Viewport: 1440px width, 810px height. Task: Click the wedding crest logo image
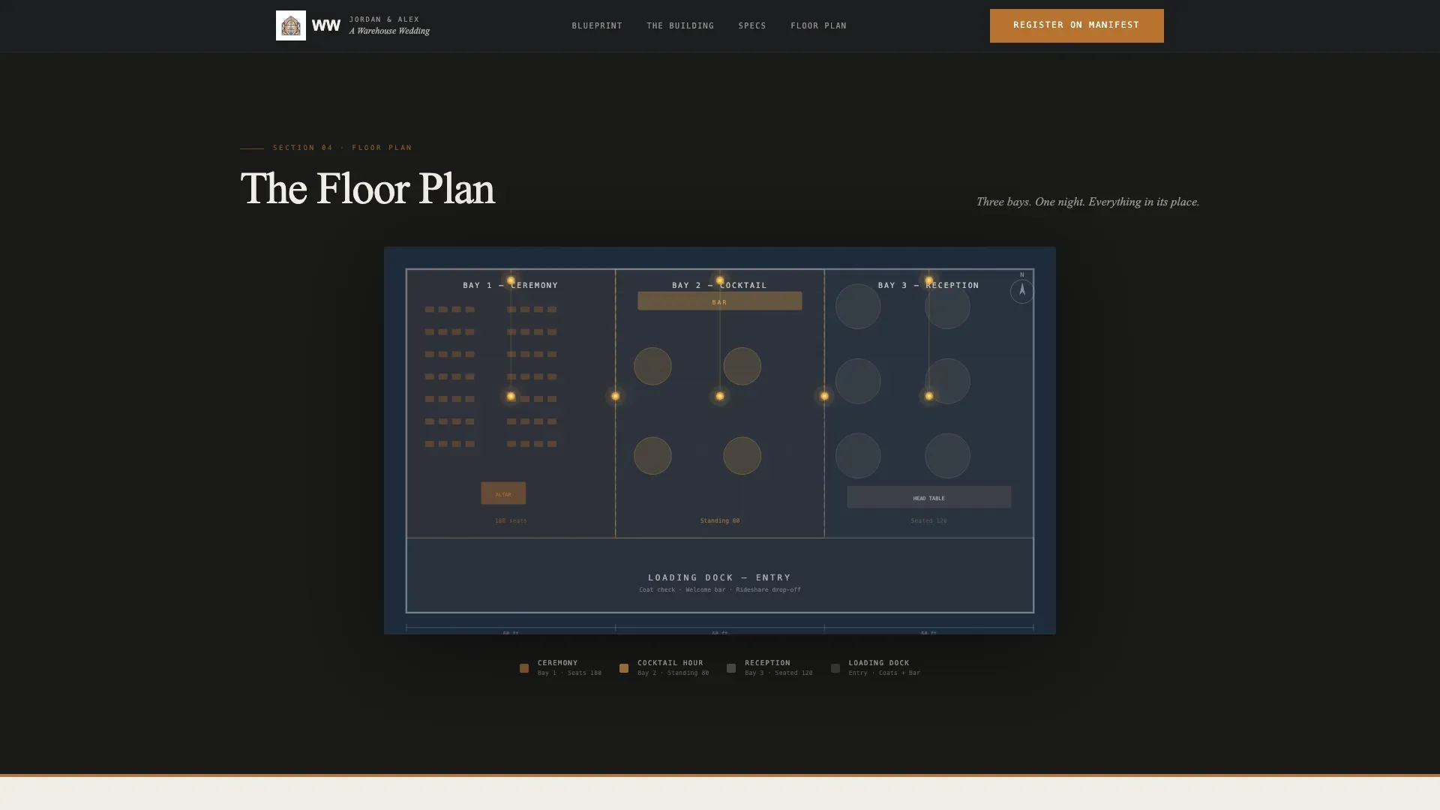coord(290,25)
